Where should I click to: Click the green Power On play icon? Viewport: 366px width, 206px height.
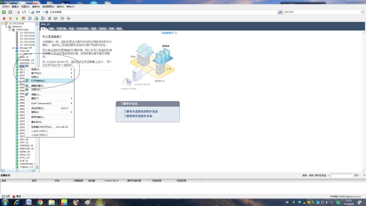[x=17, y=18]
